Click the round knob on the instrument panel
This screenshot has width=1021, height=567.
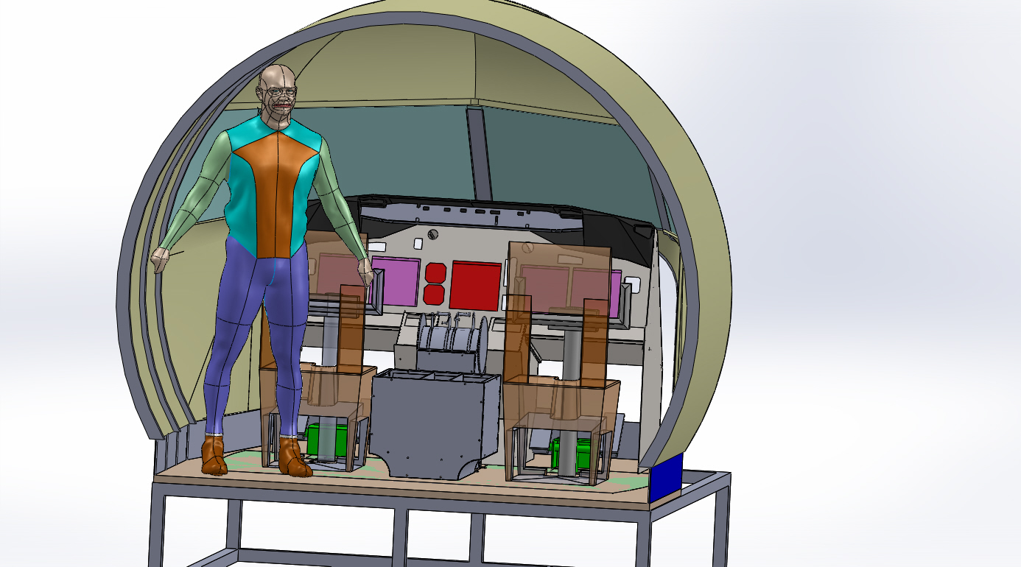click(x=432, y=234)
